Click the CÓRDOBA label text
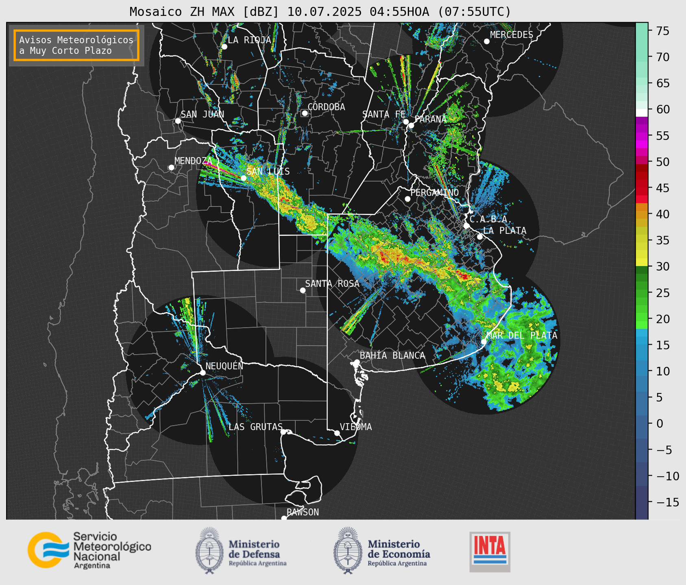The height and width of the screenshot is (585, 686). tap(326, 107)
